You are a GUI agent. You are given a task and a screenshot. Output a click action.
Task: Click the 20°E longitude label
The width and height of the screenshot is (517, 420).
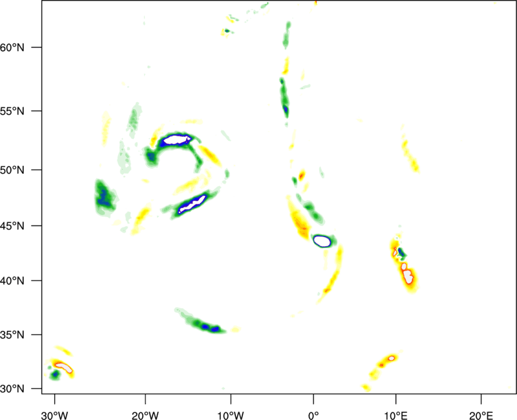(x=481, y=415)
